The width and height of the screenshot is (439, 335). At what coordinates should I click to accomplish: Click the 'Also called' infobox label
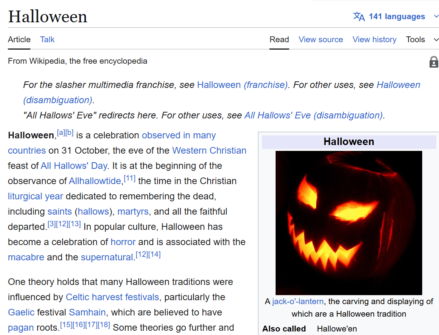tap(284, 329)
